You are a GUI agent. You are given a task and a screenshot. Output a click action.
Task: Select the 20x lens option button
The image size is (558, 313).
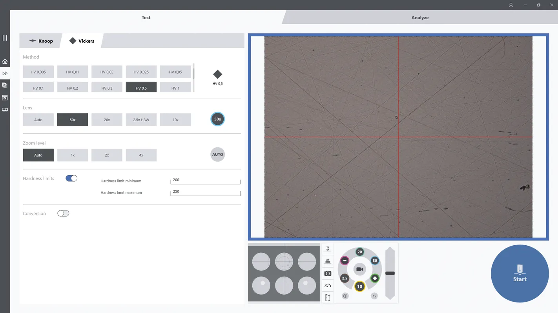pos(107,120)
